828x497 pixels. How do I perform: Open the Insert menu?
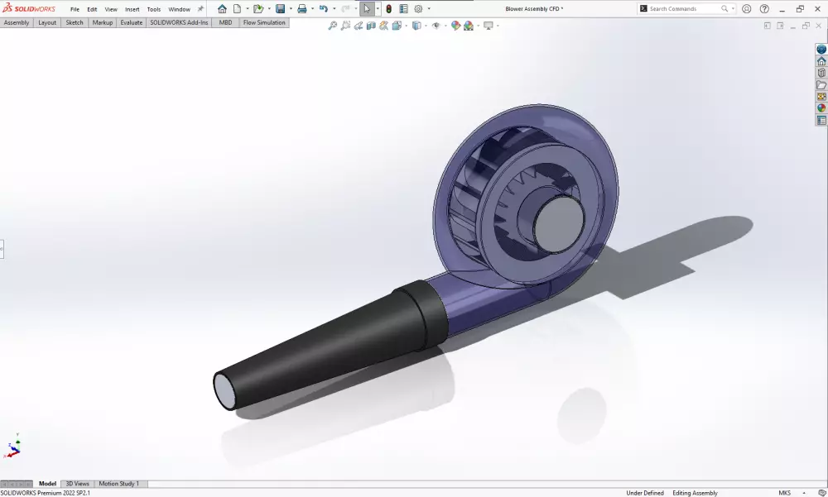point(132,8)
